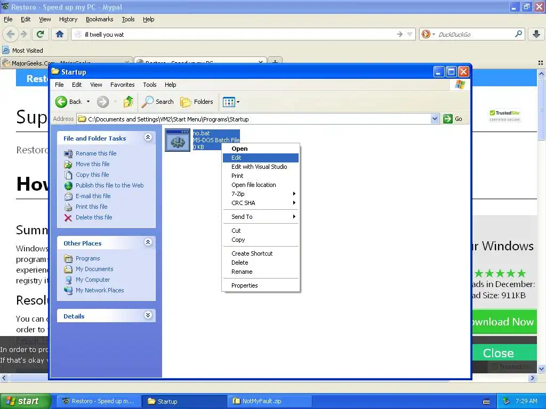Click the Startup address path field

[254, 119]
